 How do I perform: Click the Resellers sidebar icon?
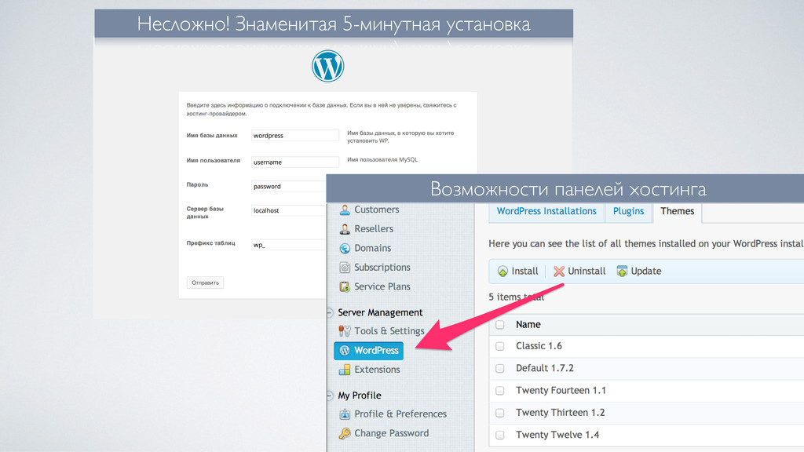point(345,229)
